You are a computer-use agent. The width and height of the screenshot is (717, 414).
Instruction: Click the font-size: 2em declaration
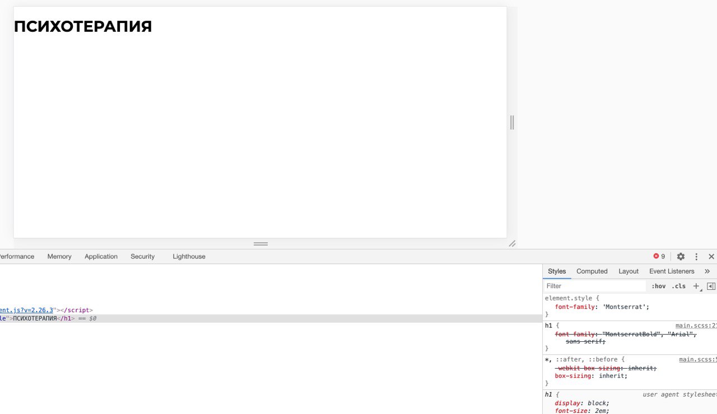pyautogui.click(x=581, y=411)
